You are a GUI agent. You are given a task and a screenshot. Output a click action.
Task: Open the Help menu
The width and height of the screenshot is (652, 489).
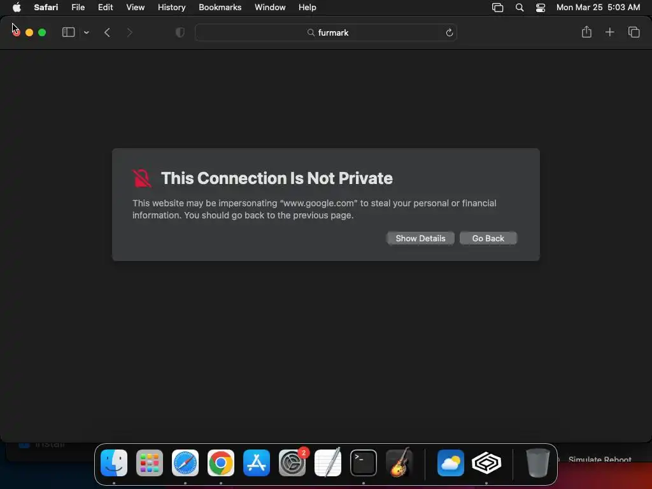click(x=308, y=7)
